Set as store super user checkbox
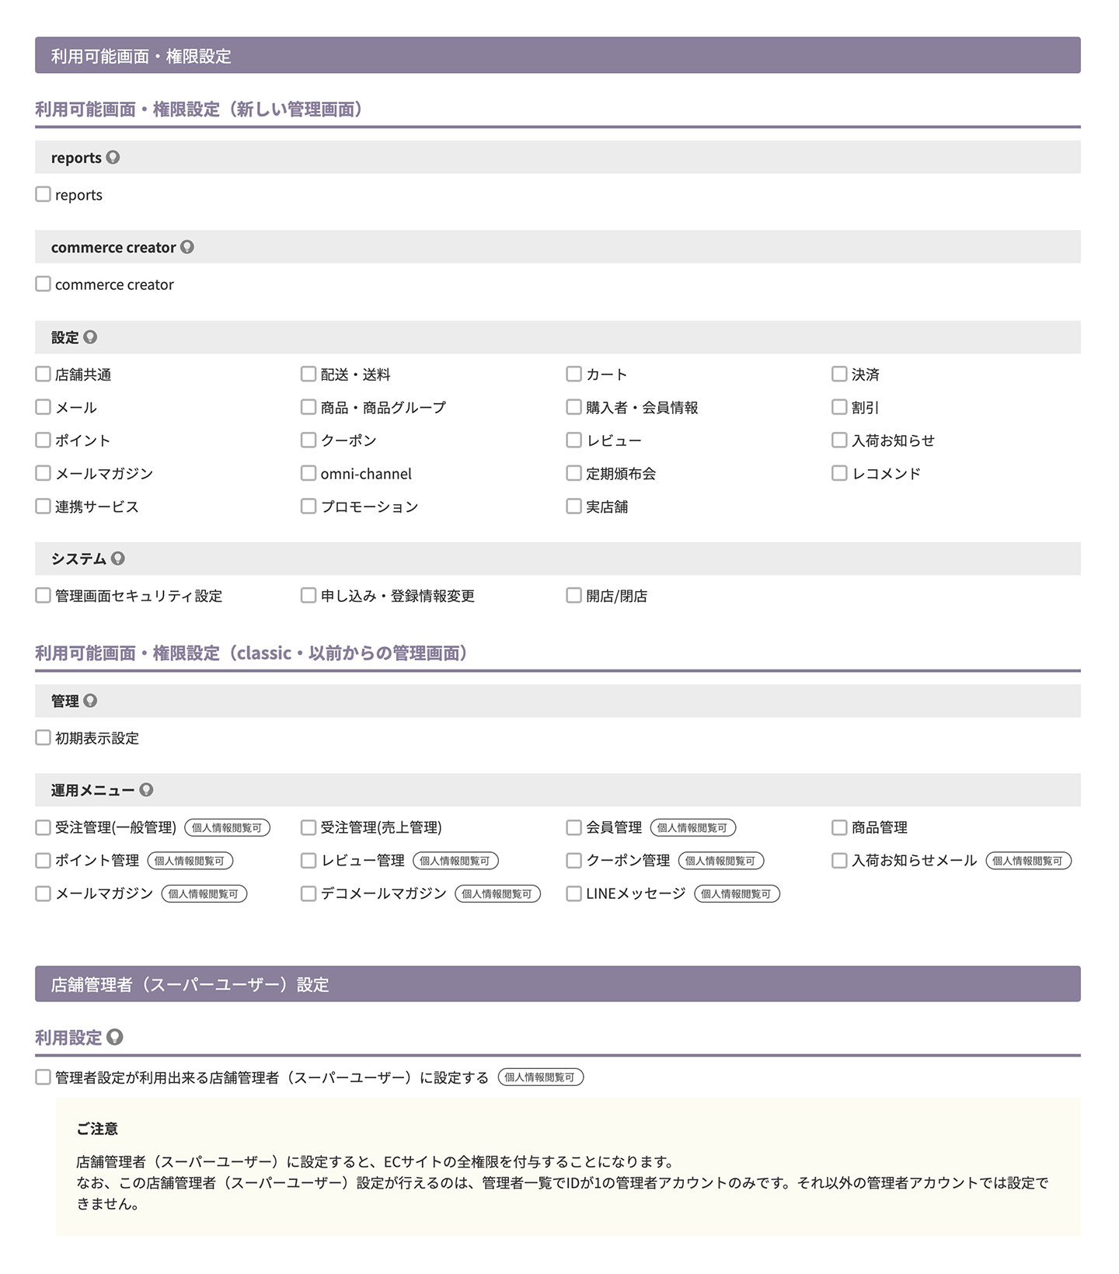 point(44,1077)
